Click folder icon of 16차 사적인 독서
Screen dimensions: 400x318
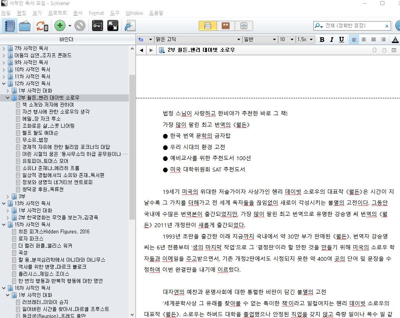pyautogui.click(x=11, y=288)
